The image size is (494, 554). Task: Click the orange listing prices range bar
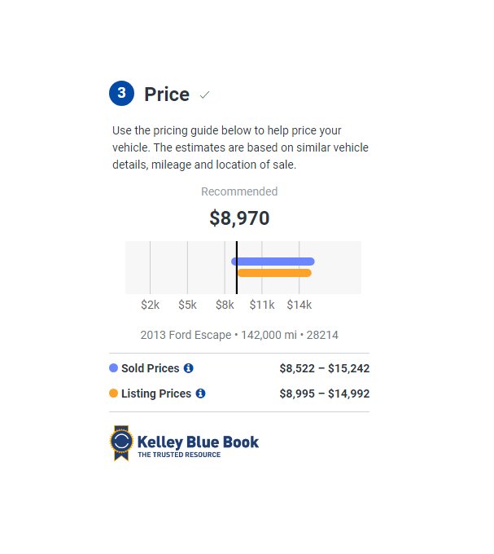(x=274, y=273)
